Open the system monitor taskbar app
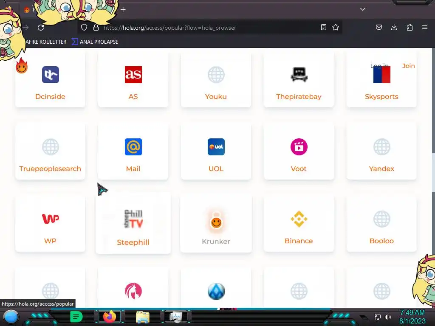Image resolution: width=435 pixels, height=326 pixels. (x=176, y=317)
